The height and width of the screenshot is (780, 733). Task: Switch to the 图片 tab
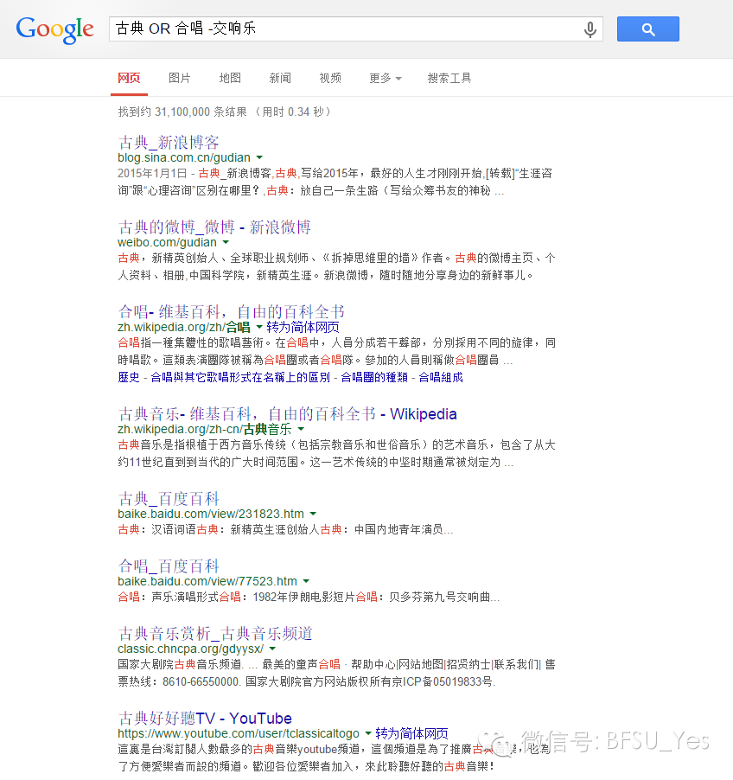[180, 78]
